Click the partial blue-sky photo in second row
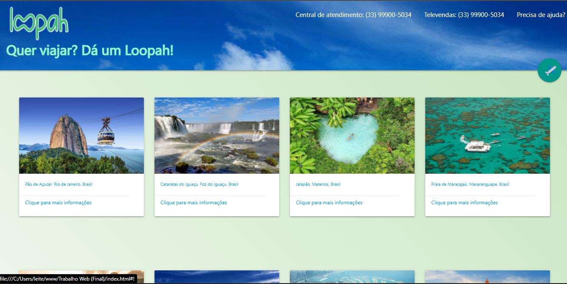This screenshot has width=567, height=284. pyautogui.click(x=217, y=276)
